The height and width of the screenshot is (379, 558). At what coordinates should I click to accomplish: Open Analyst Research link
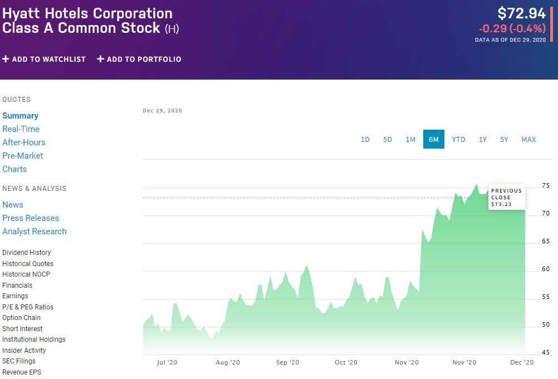click(x=35, y=232)
